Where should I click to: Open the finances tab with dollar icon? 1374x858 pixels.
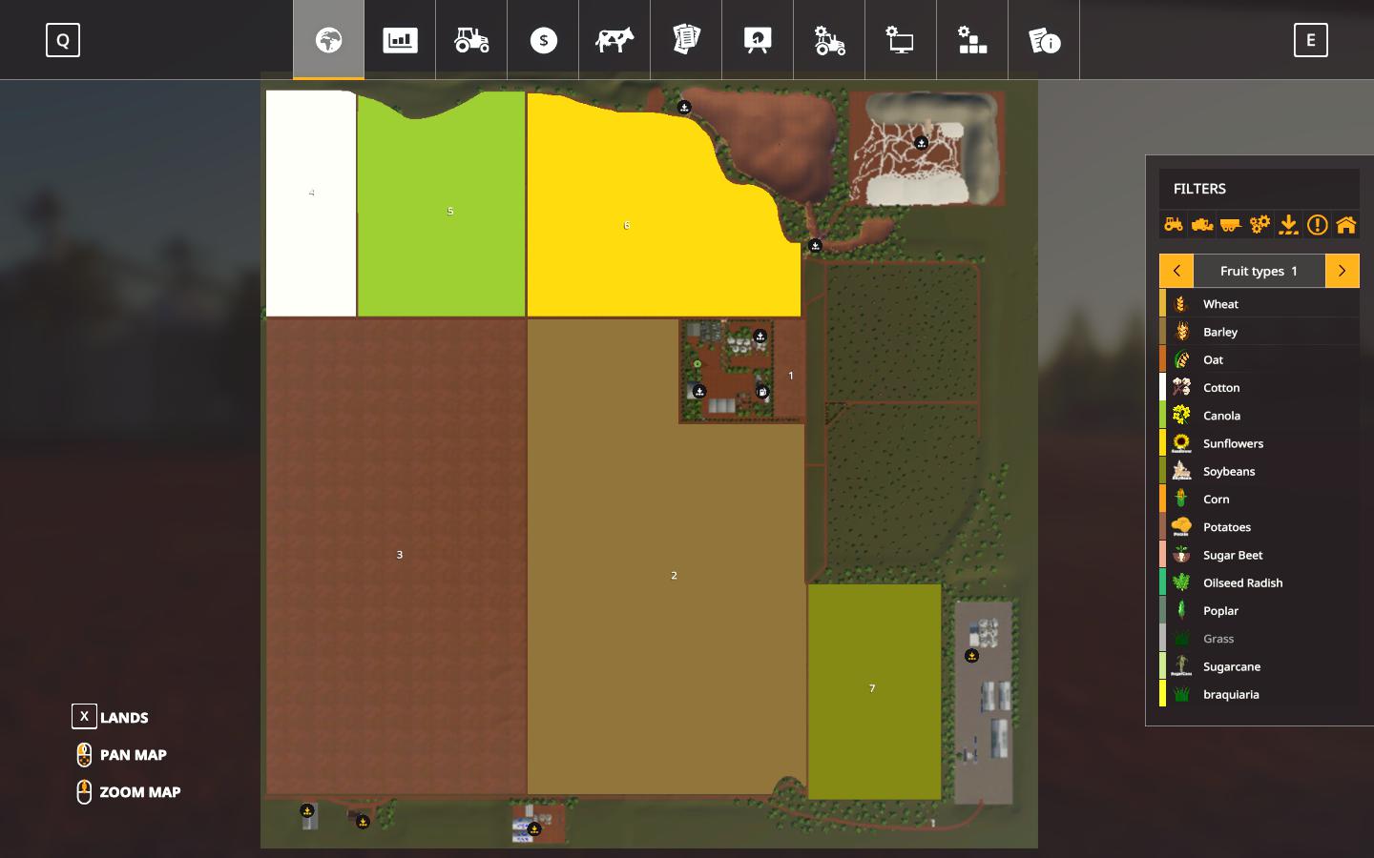tap(543, 40)
